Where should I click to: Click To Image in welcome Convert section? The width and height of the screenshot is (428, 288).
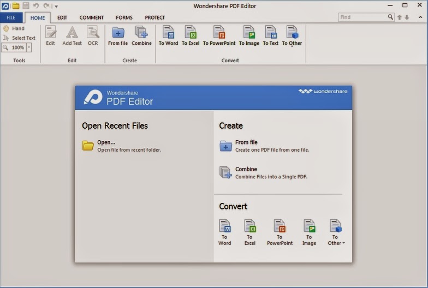[x=309, y=232]
